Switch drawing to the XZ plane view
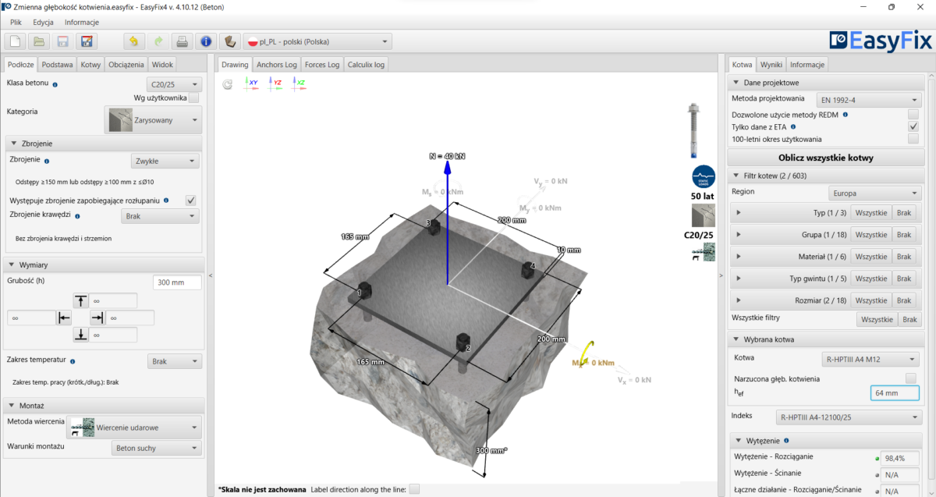 299,83
